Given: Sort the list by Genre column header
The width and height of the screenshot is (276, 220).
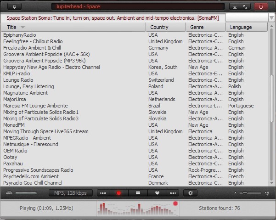Looking at the screenshot, I should (206, 27).
